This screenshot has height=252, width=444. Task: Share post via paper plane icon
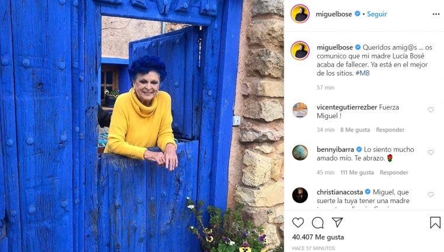tap(337, 222)
